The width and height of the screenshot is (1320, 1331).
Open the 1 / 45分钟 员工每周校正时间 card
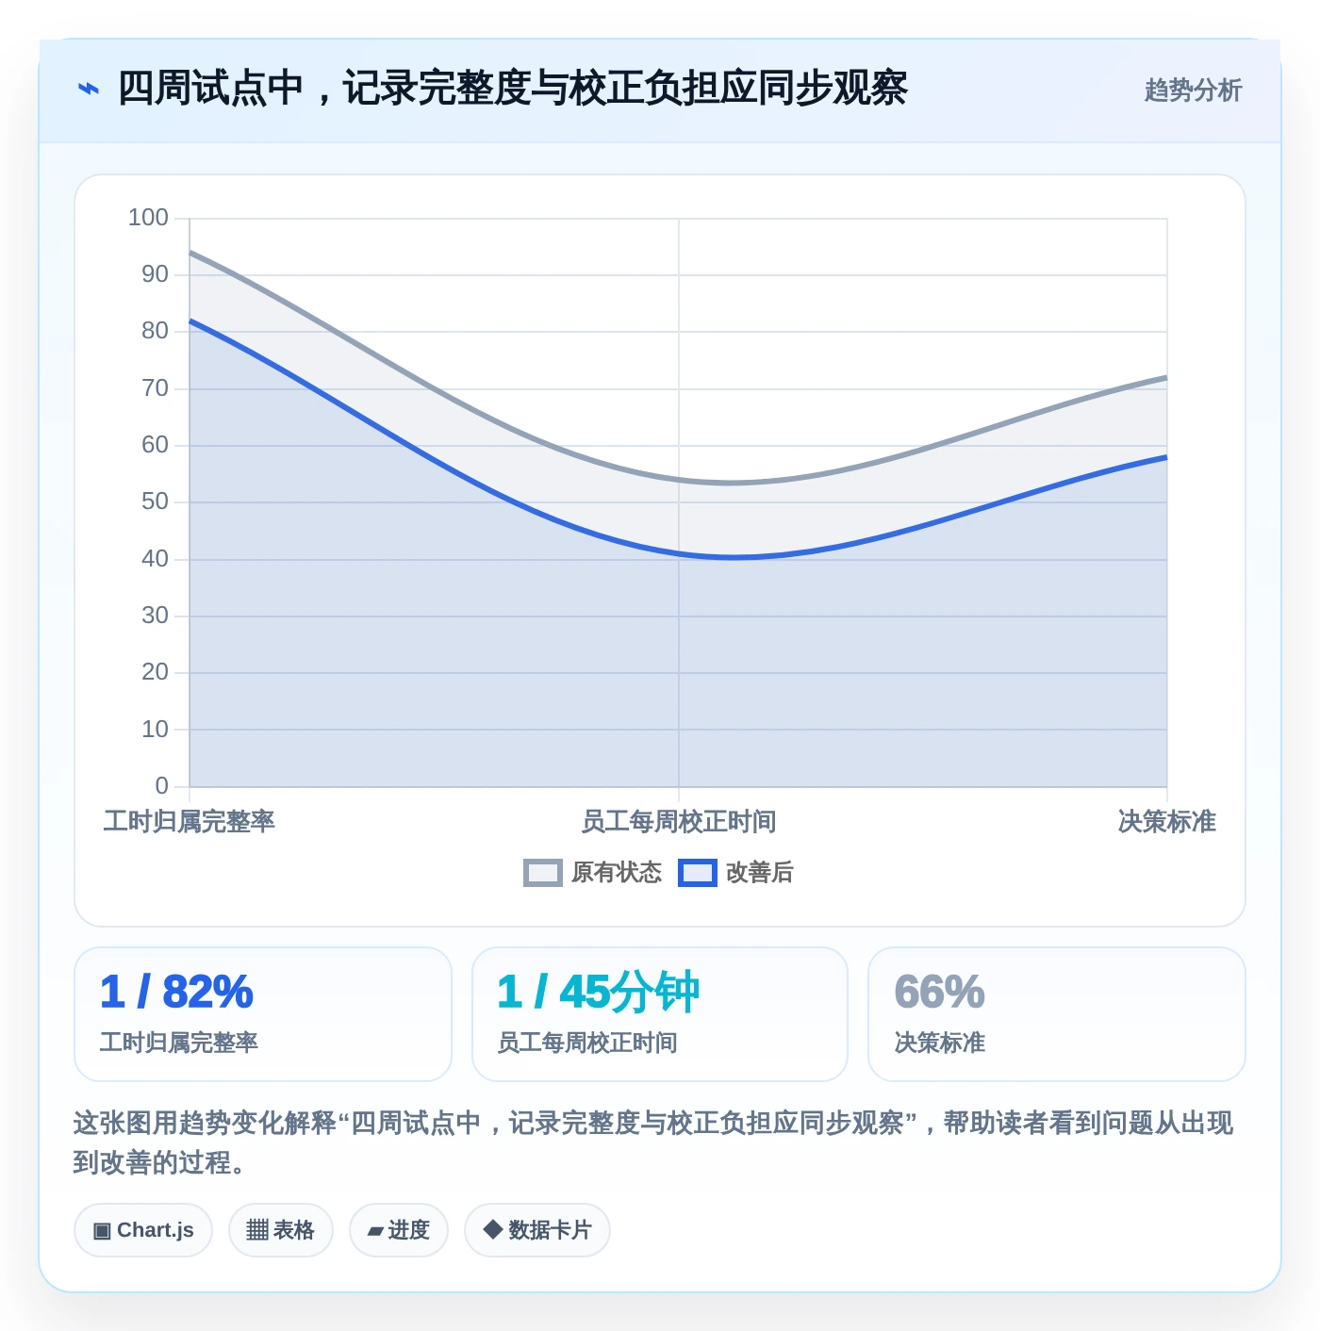pos(660,1014)
